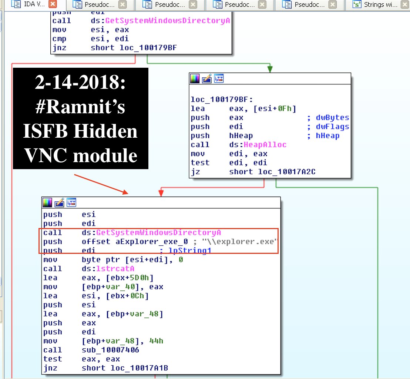Click the Strings window tab icon

pos(357,4)
